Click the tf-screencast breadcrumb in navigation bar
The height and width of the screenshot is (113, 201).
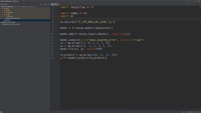pos(6,1)
